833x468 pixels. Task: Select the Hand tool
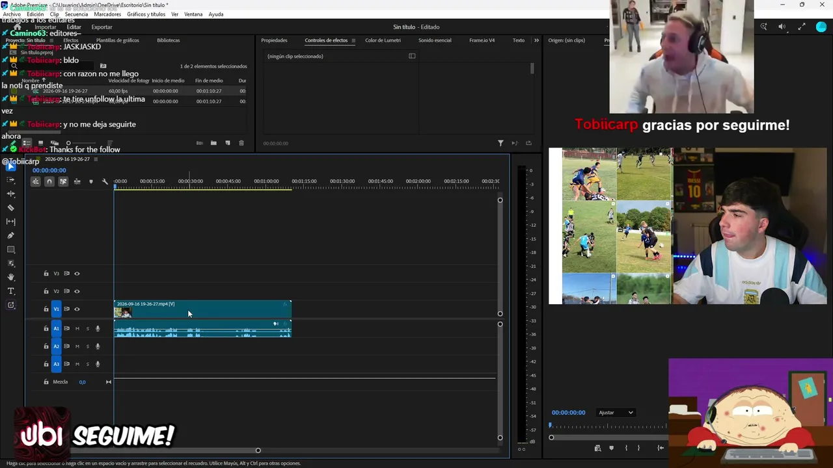pos(10,277)
